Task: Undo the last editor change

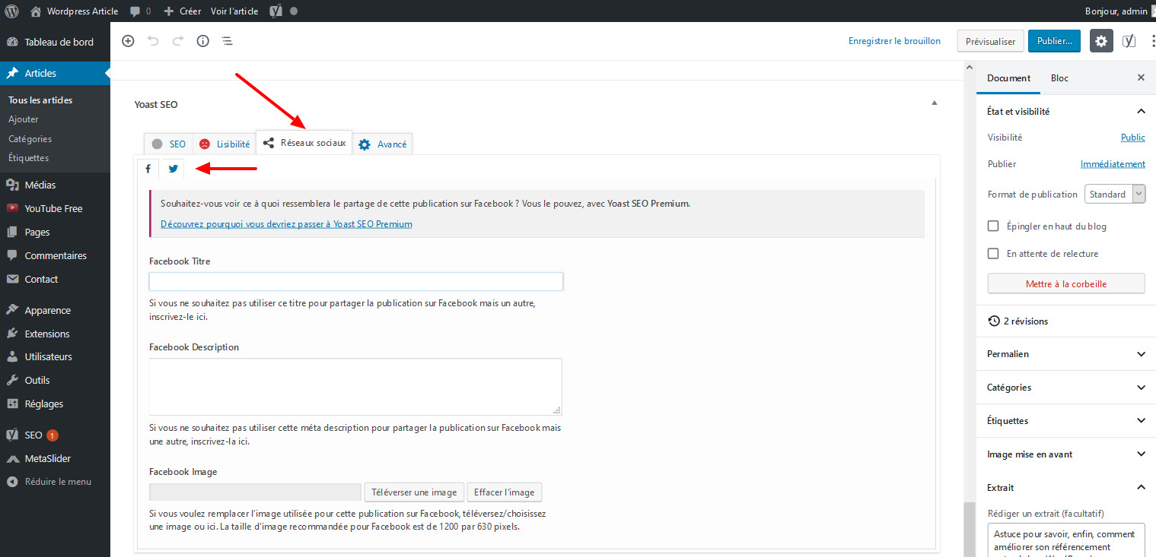Action: pyautogui.click(x=153, y=41)
